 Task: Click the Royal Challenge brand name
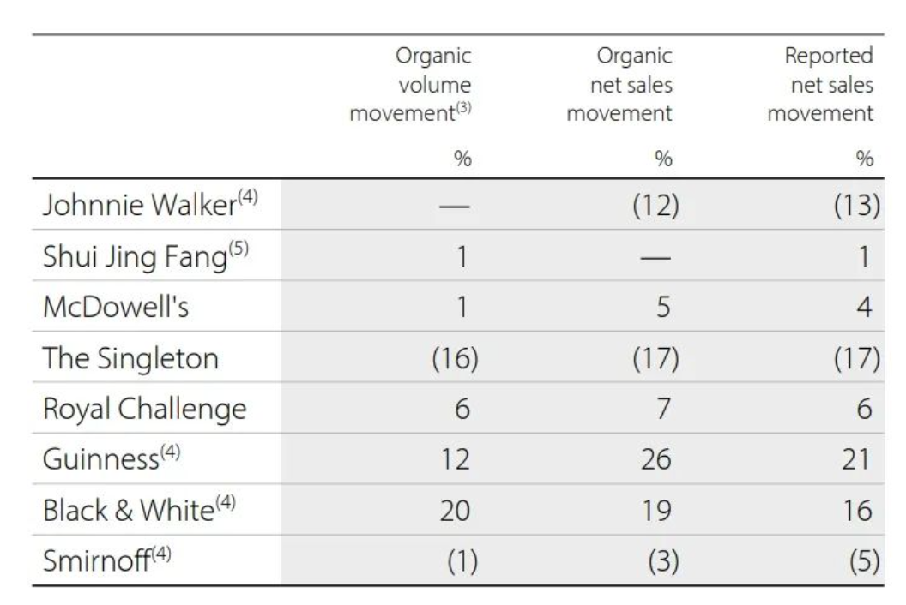[145, 410]
